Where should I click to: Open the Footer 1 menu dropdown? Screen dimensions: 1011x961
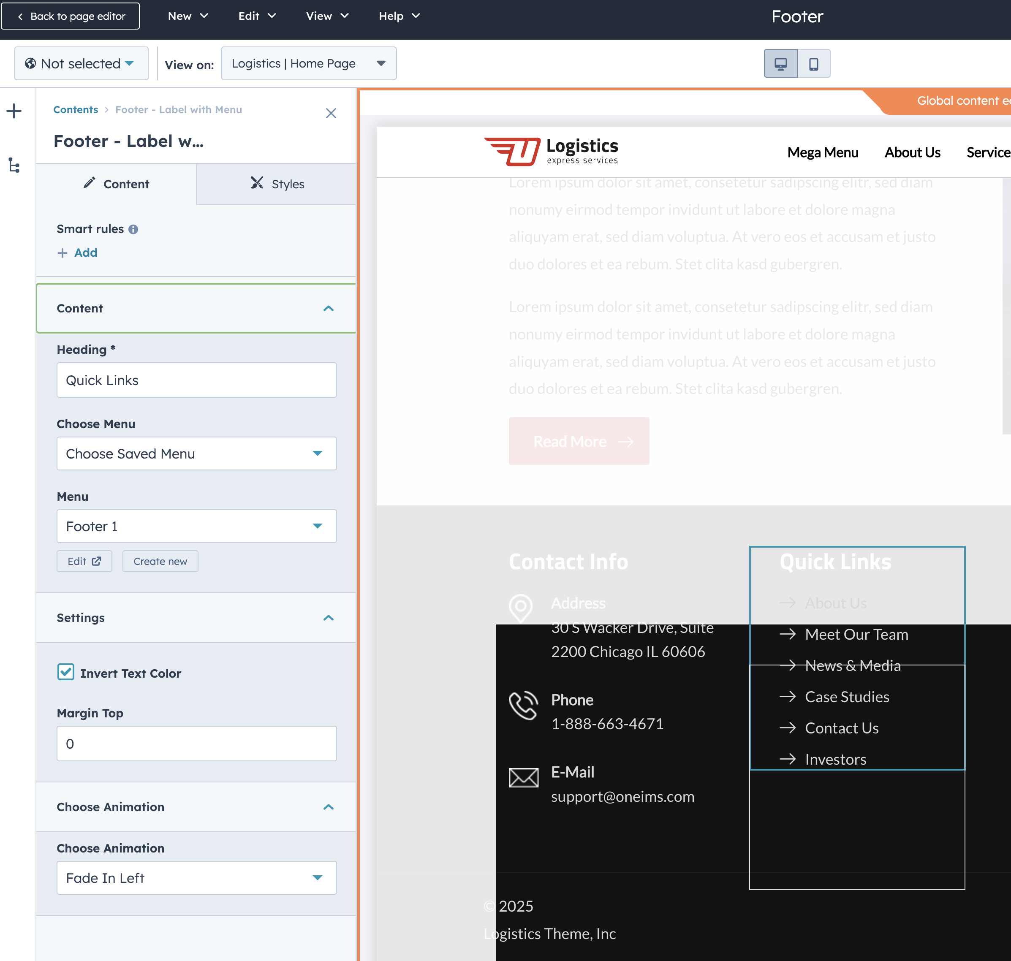coord(196,527)
